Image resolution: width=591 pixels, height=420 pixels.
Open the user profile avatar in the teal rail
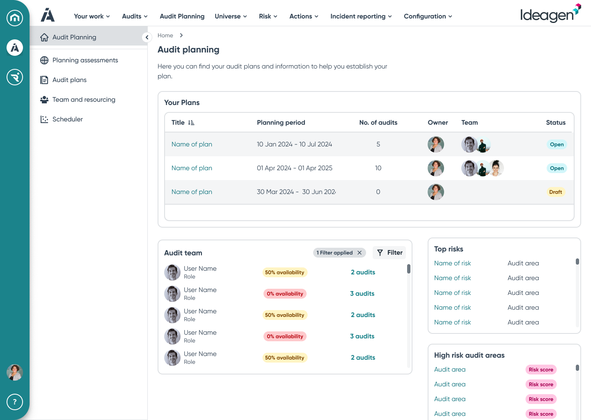(15, 372)
